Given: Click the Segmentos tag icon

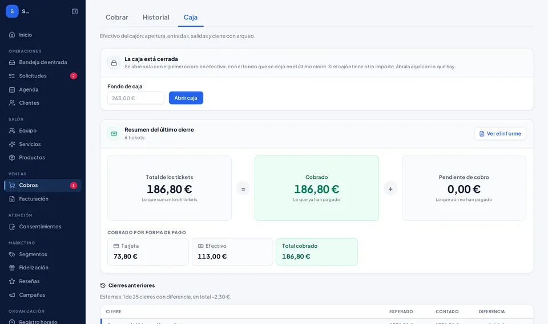Looking at the screenshot, I should click(x=12, y=255).
